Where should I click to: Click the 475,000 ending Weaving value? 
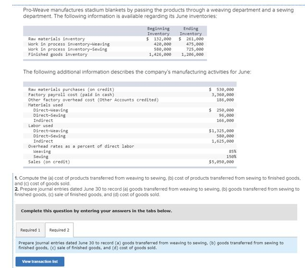195,44
